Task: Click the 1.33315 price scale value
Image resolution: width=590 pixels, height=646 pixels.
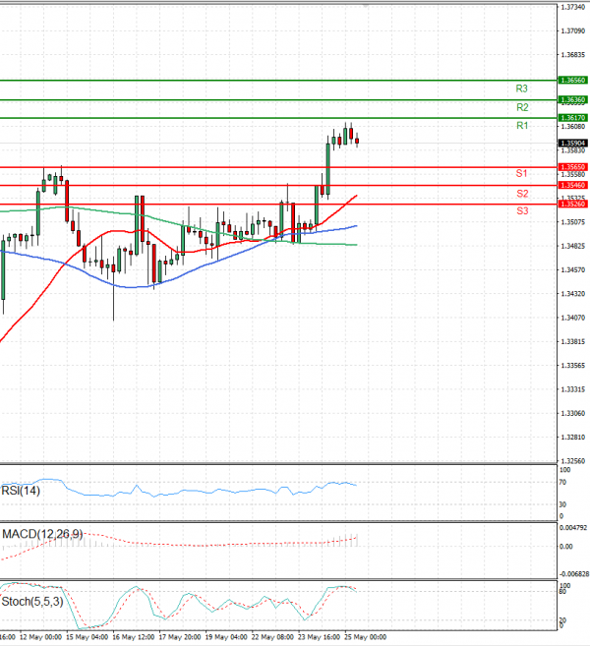Action: coord(572,389)
